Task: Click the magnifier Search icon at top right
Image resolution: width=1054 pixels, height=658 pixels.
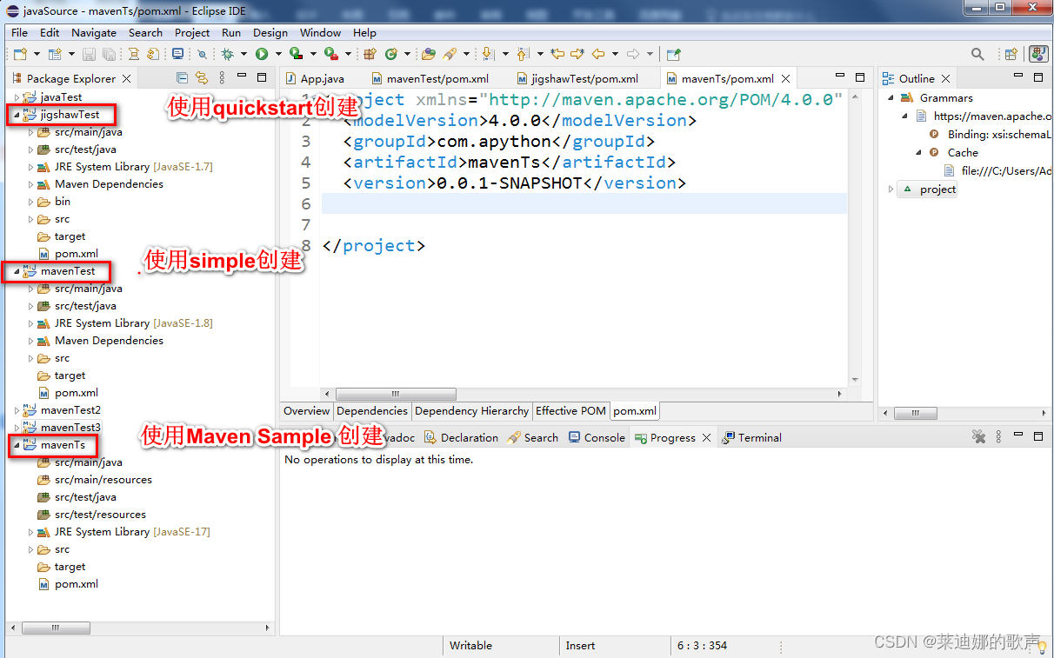Action: pos(977,54)
